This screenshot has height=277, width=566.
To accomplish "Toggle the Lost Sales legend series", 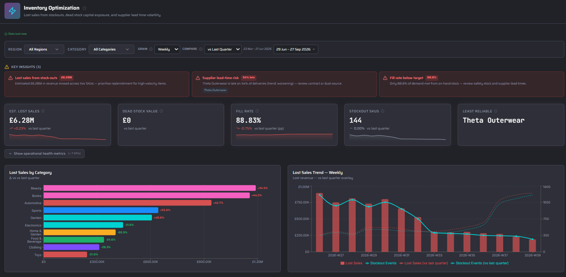I will [x=351, y=263].
